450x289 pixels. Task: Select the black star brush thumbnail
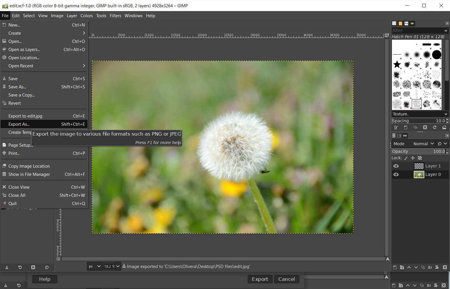click(x=397, y=64)
